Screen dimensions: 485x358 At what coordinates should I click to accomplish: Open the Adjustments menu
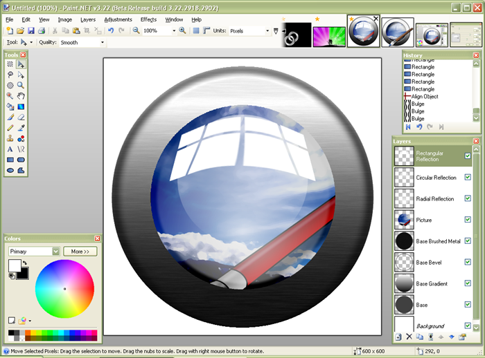(118, 19)
